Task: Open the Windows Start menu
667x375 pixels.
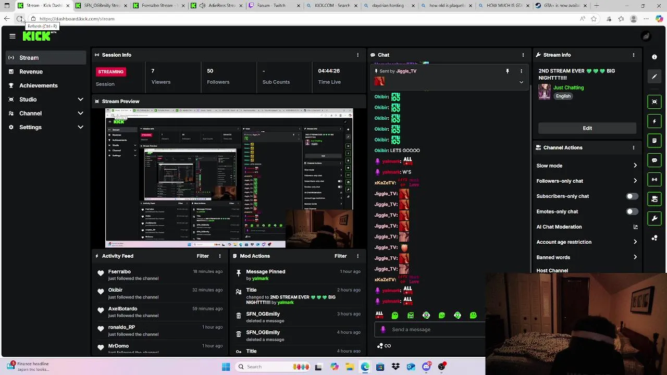Action: pyautogui.click(x=226, y=367)
